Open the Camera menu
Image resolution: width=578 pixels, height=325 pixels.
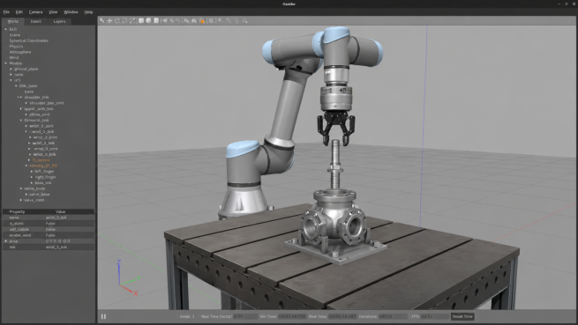coord(36,12)
